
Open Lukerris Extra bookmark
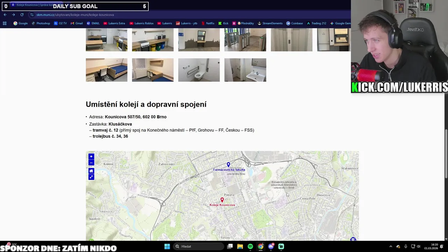point(114,23)
